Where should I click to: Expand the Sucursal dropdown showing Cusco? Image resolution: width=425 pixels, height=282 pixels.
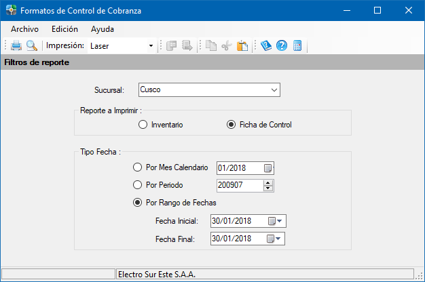(209, 90)
